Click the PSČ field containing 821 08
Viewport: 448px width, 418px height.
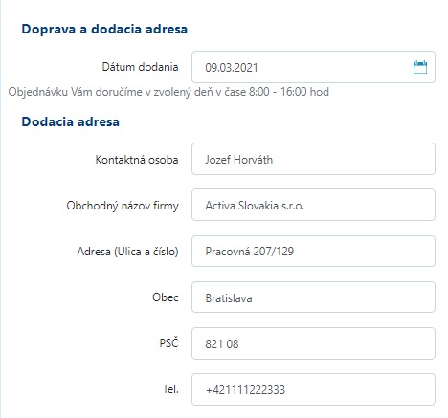[x=313, y=343]
